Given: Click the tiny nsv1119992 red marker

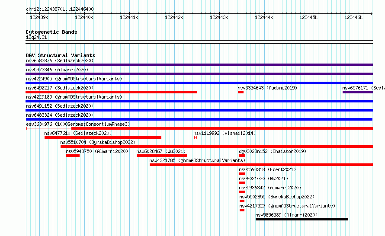Looking at the screenshot, I should 196,137.
